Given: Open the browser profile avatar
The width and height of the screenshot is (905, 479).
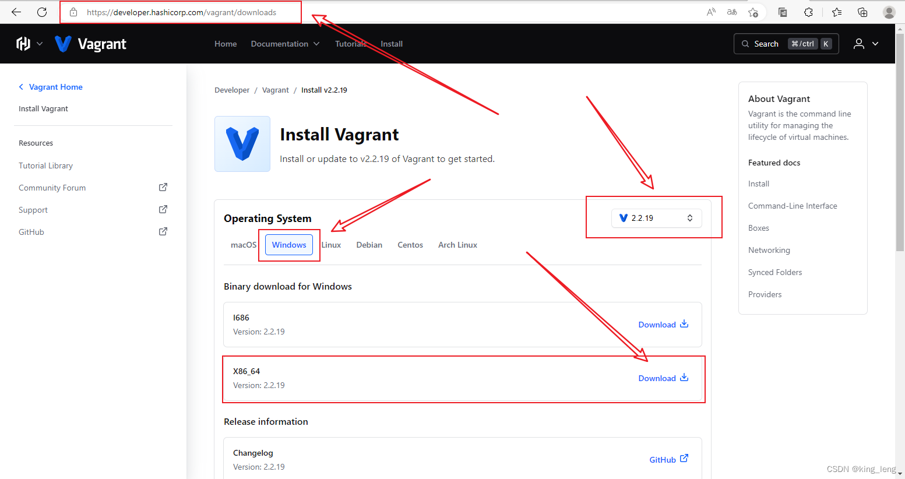Looking at the screenshot, I should coord(889,12).
